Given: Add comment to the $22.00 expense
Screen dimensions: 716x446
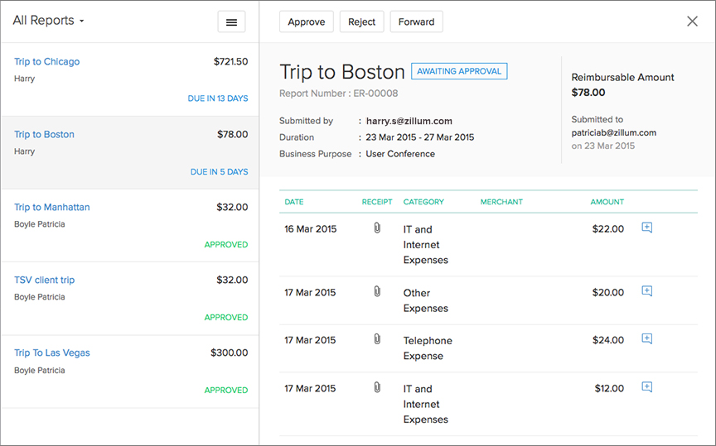Looking at the screenshot, I should [x=647, y=228].
